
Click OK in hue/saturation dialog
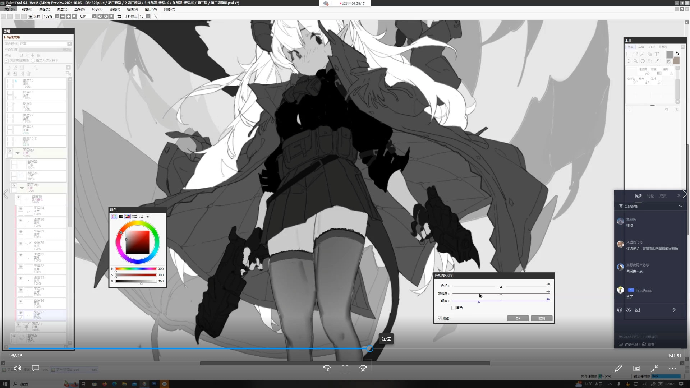(x=518, y=318)
